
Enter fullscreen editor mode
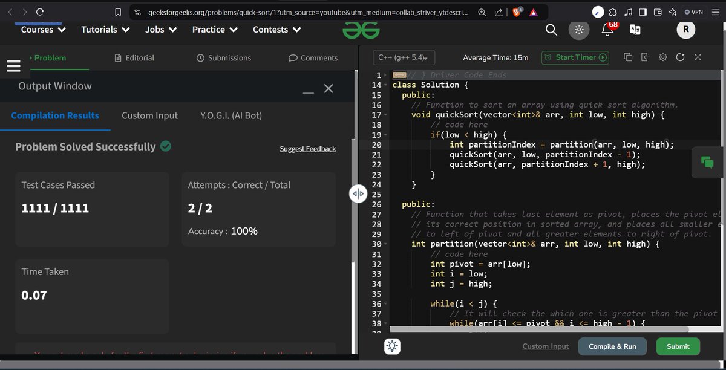698,57
